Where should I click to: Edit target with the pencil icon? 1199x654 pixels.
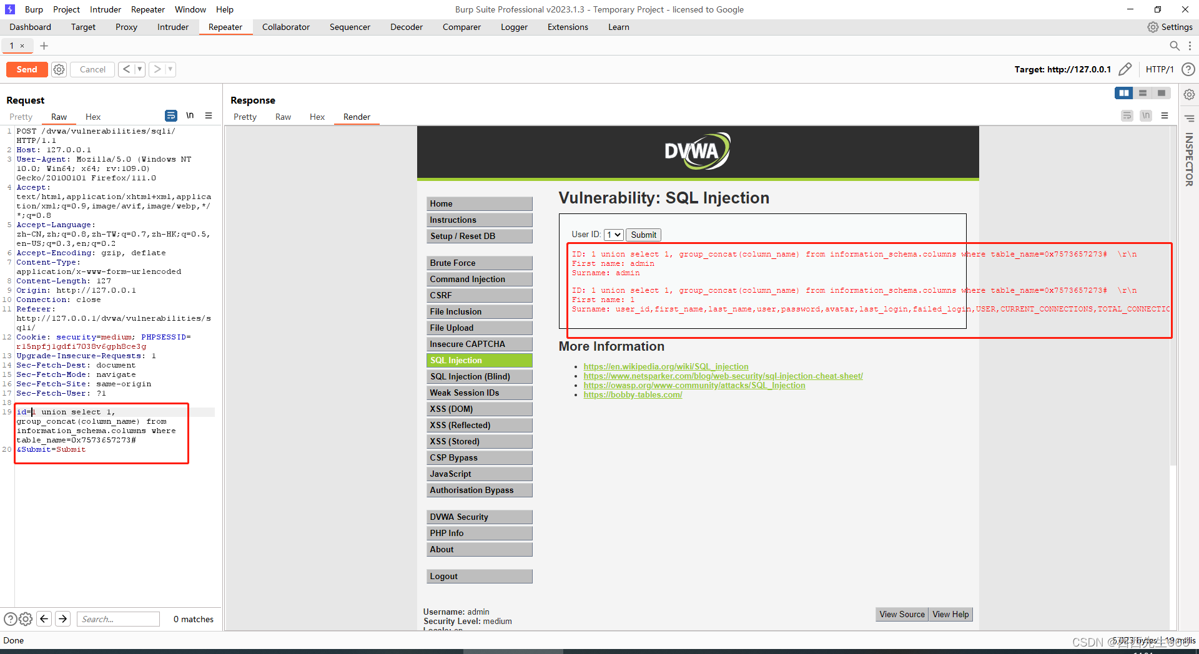(1125, 69)
